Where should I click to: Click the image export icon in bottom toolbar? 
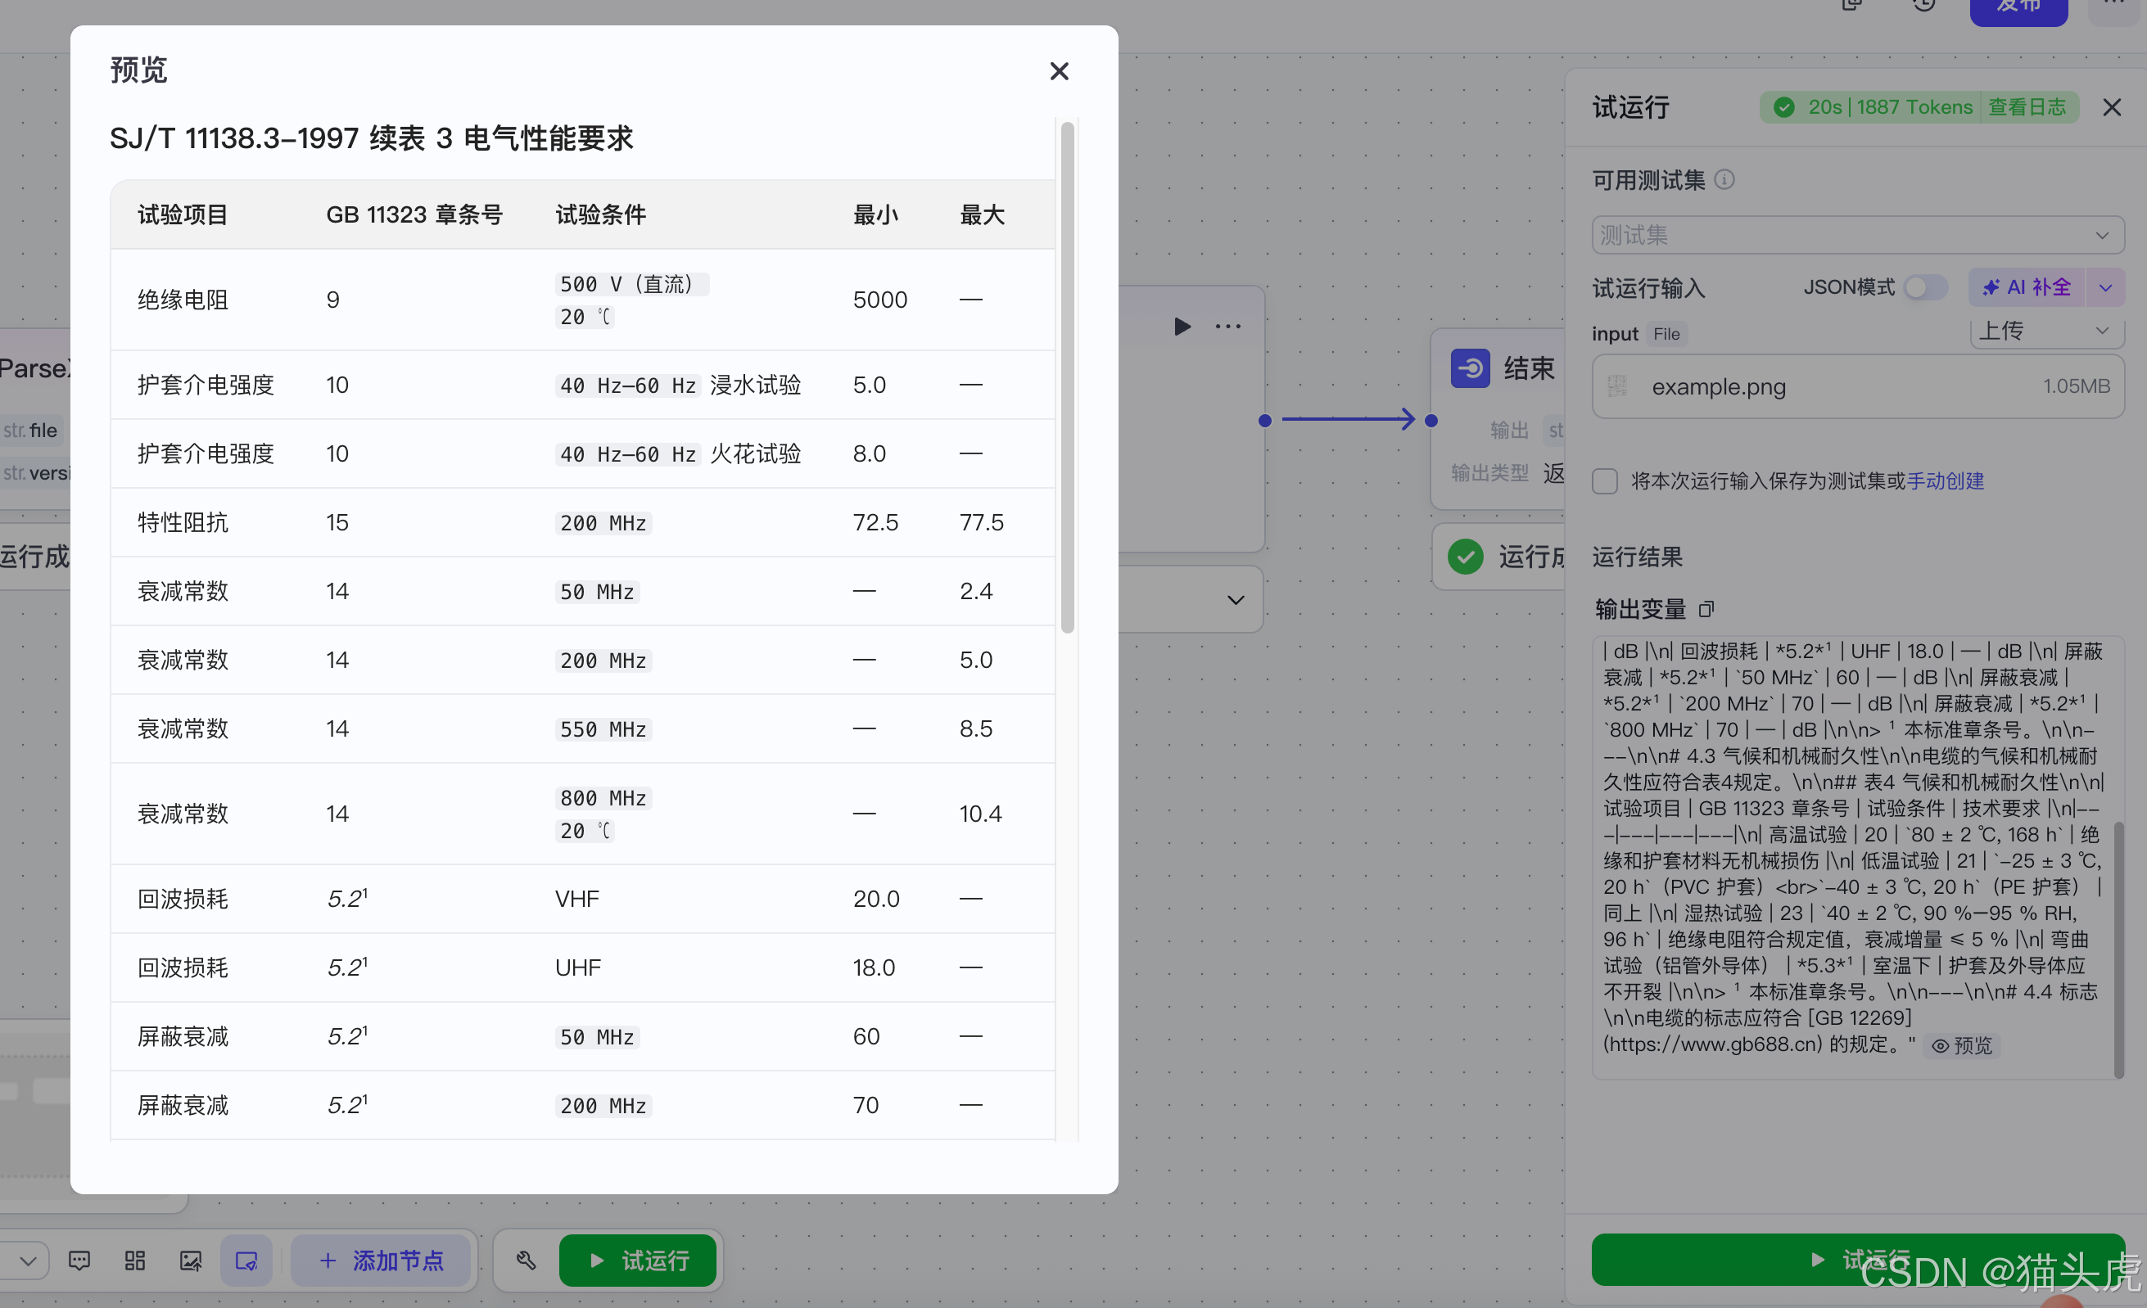pyautogui.click(x=191, y=1260)
